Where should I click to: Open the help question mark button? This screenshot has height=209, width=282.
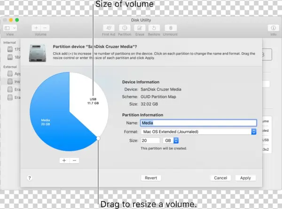pyautogui.click(x=30, y=178)
